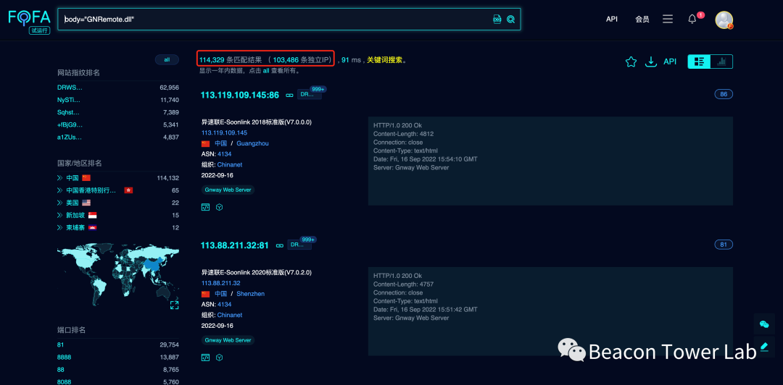Switch to chart statistics view
The width and height of the screenshot is (783, 385).
pyautogui.click(x=721, y=62)
